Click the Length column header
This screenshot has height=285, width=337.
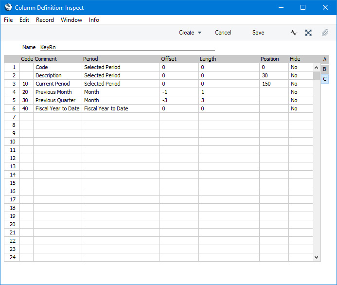click(x=208, y=59)
